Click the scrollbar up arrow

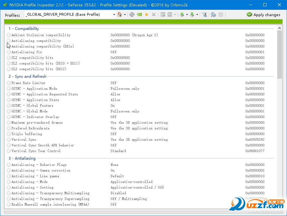coord(279,28)
